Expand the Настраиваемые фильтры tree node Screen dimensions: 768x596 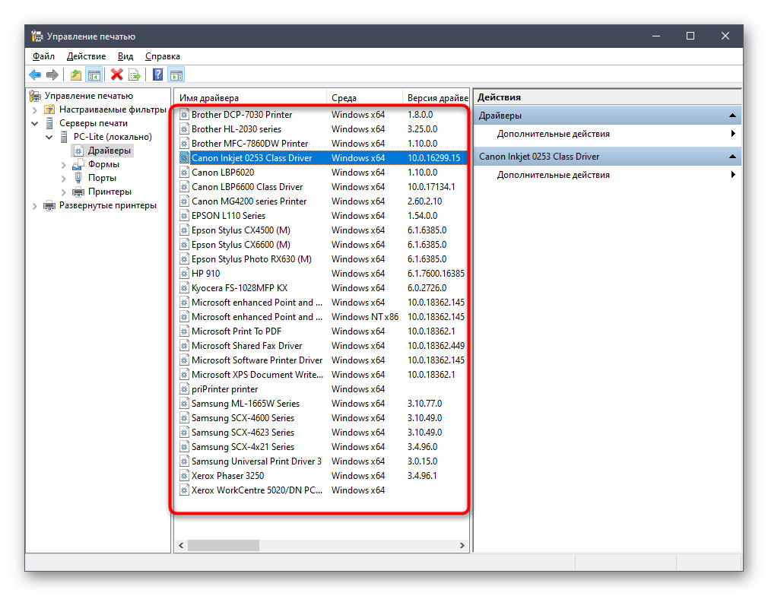point(35,109)
